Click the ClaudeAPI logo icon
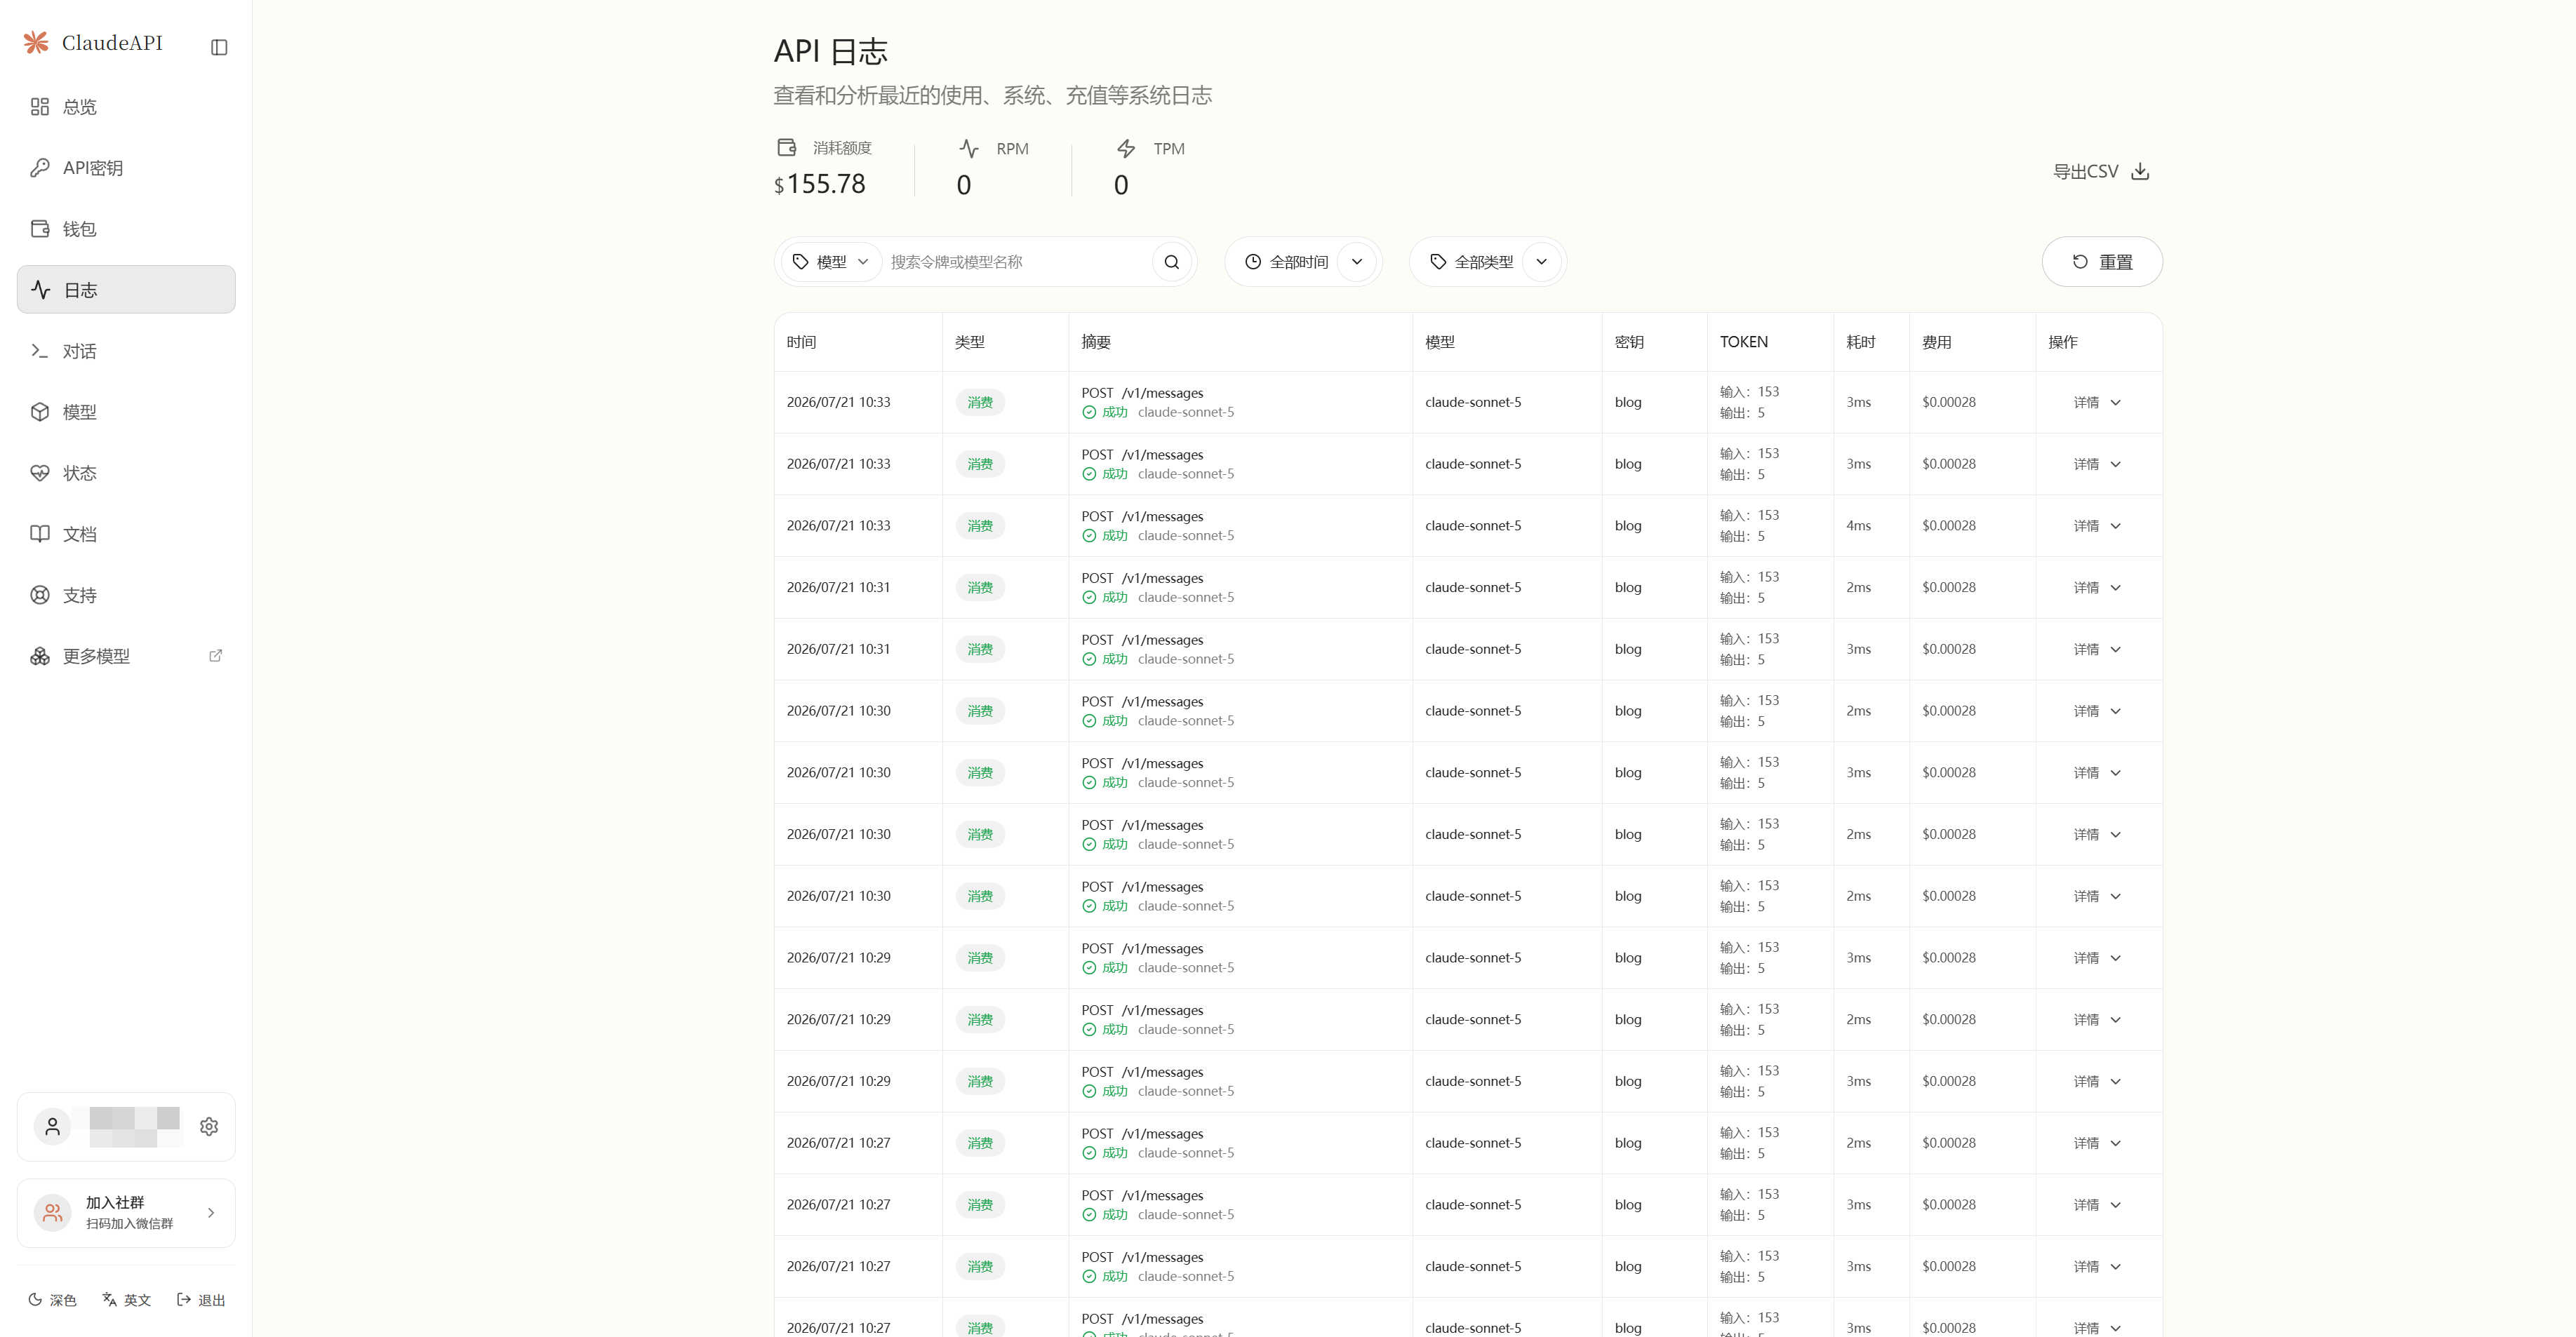Image resolution: width=2576 pixels, height=1337 pixels. coord(36,43)
